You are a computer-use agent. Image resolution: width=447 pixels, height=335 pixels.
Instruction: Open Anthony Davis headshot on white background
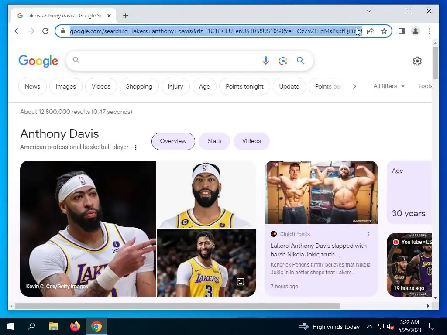coord(206,194)
